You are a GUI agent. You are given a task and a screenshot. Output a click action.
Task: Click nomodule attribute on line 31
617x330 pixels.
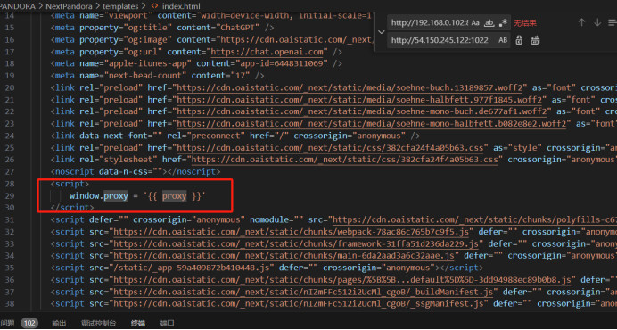pyautogui.click(x=276, y=219)
